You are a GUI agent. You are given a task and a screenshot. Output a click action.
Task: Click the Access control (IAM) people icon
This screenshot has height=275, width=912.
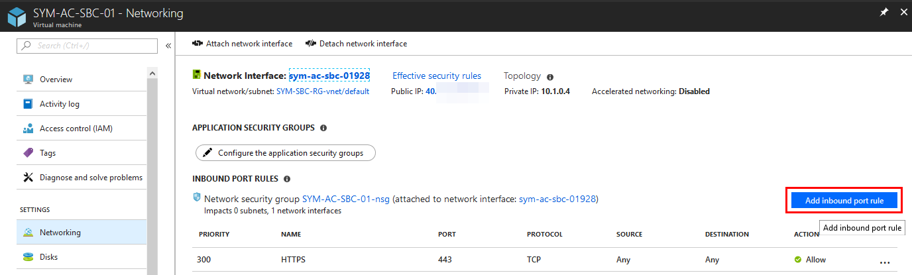[28, 129]
